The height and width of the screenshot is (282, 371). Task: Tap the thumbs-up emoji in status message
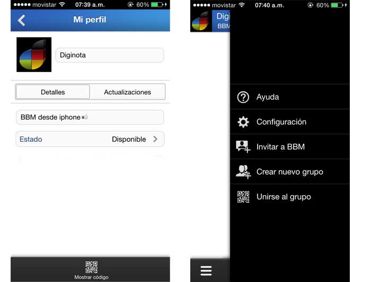(85, 117)
